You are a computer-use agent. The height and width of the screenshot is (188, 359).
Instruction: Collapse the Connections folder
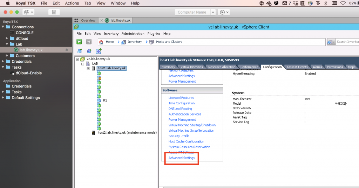pyautogui.click(x=3, y=27)
